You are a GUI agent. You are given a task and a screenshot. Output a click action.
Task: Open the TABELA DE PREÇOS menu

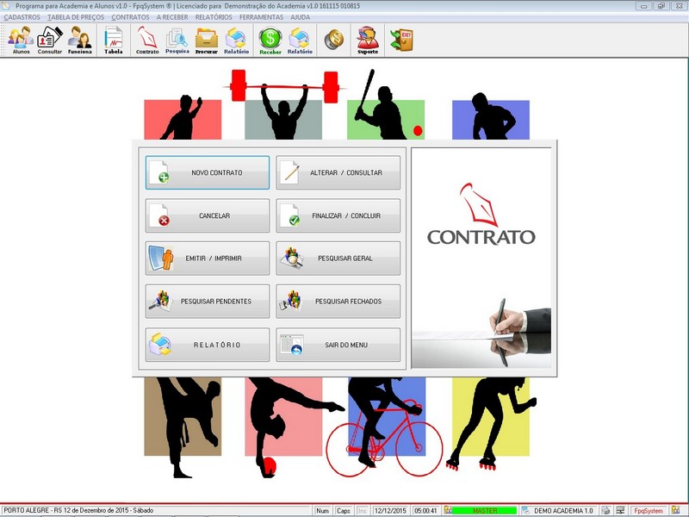coord(76,17)
